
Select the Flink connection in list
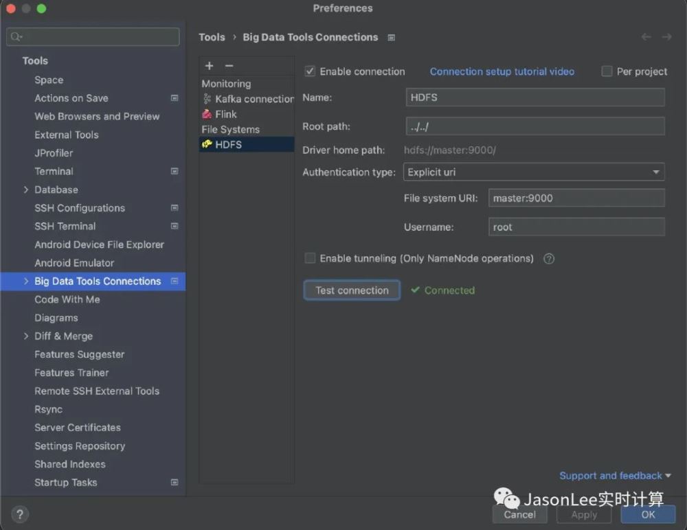coord(225,115)
